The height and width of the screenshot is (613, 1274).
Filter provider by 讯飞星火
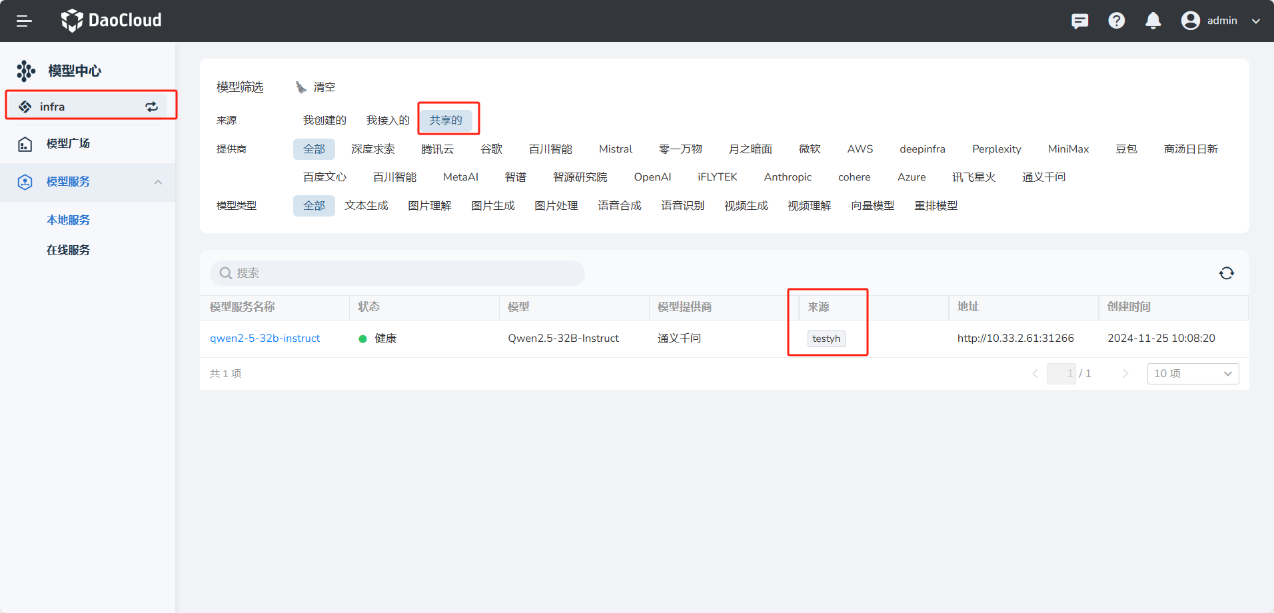click(x=973, y=177)
